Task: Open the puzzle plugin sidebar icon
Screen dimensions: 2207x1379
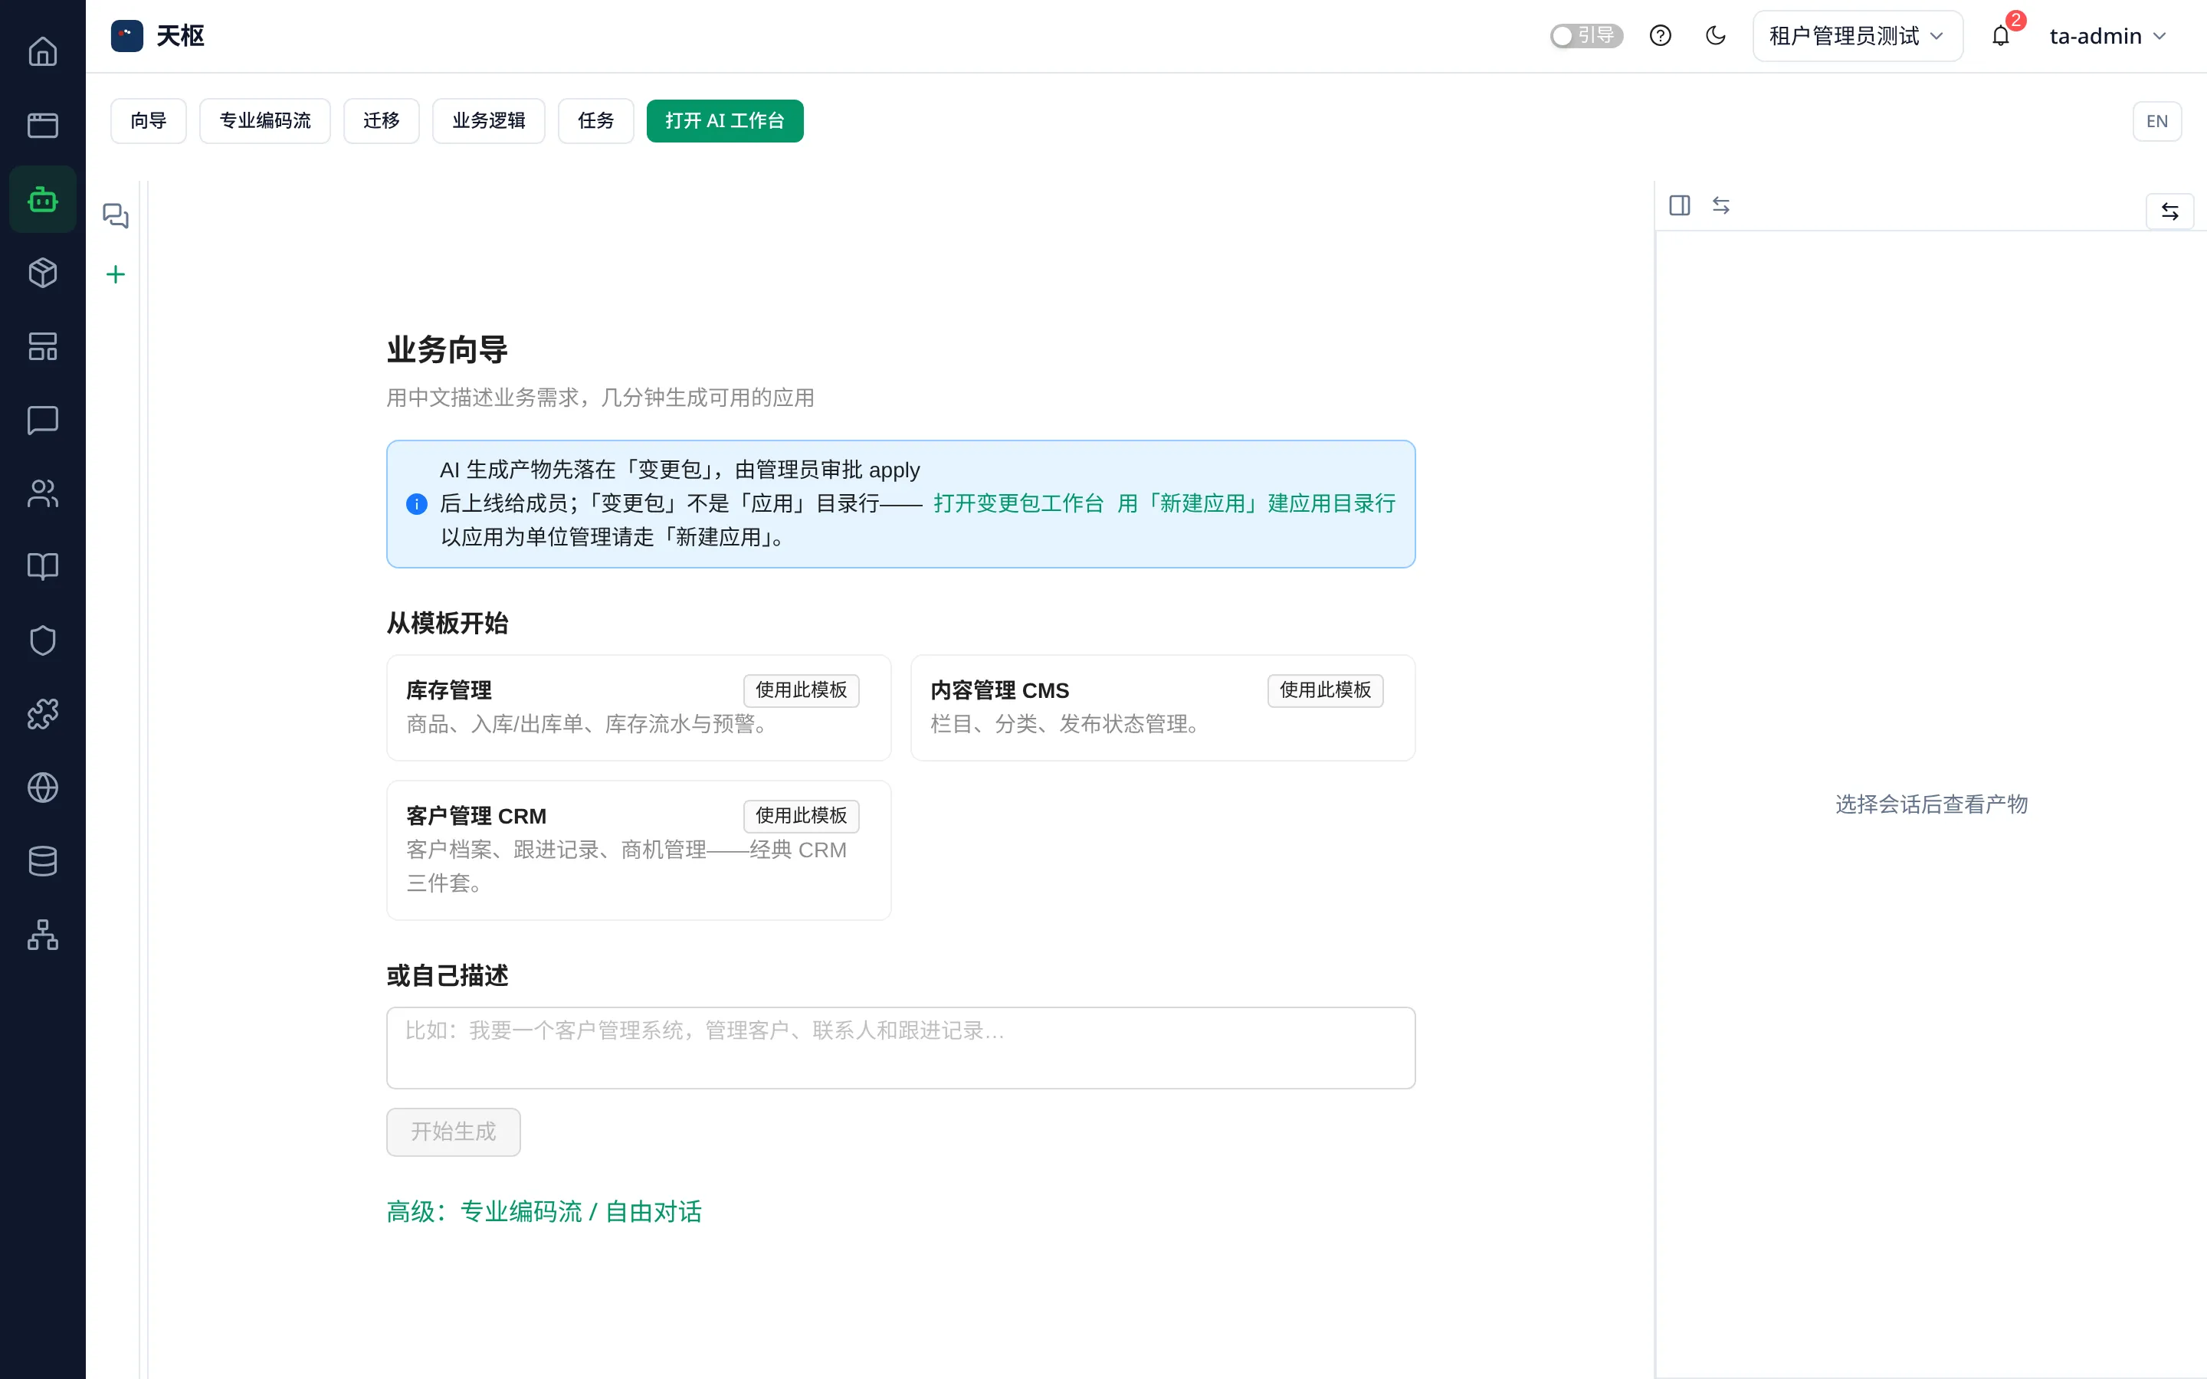Action: click(42, 714)
